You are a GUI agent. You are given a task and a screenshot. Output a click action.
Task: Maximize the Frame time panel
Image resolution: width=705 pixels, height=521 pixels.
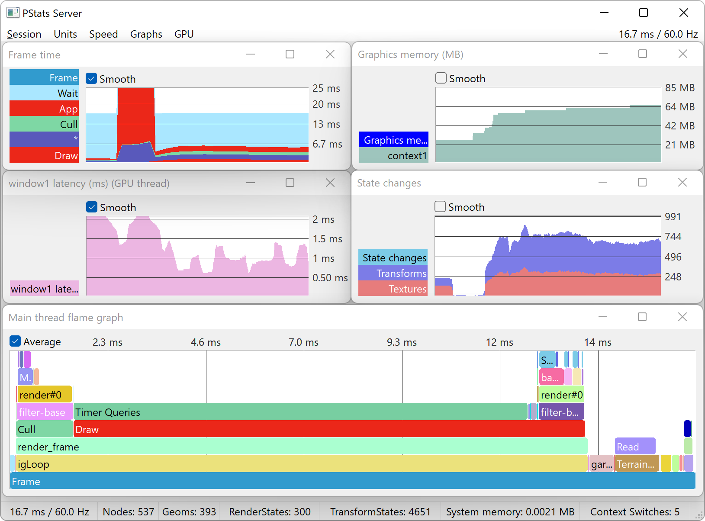pyautogui.click(x=290, y=55)
